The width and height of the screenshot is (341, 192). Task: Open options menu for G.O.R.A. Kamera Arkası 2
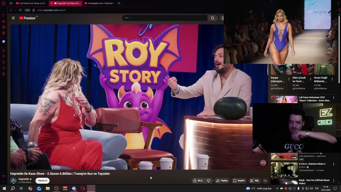point(334,164)
